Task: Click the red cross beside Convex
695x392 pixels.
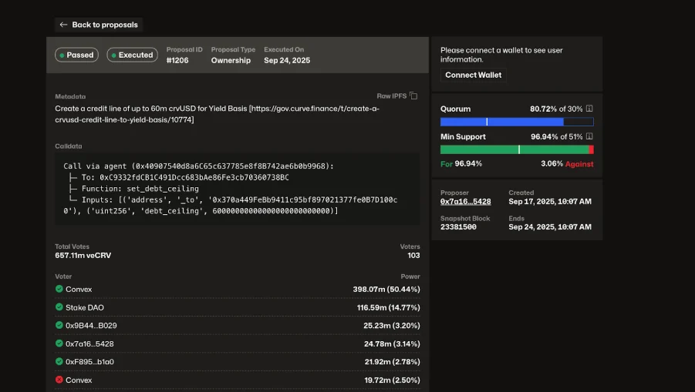Action: point(59,380)
